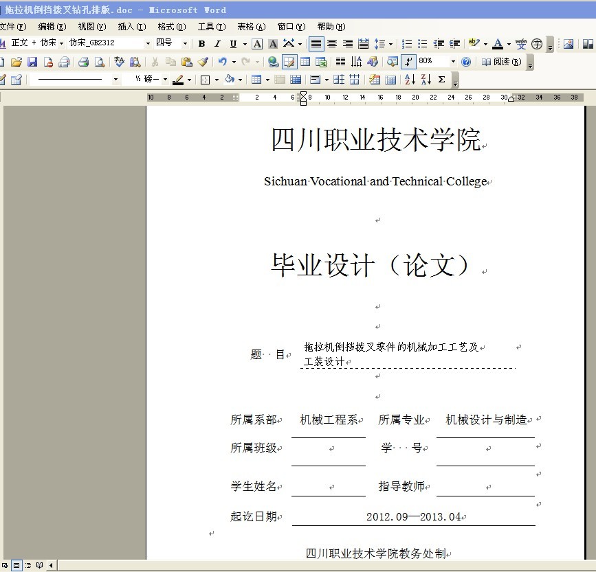Screen dimensions: 596x572
Task: Click the 阅读(R) reading layout button
Action: [x=502, y=62]
